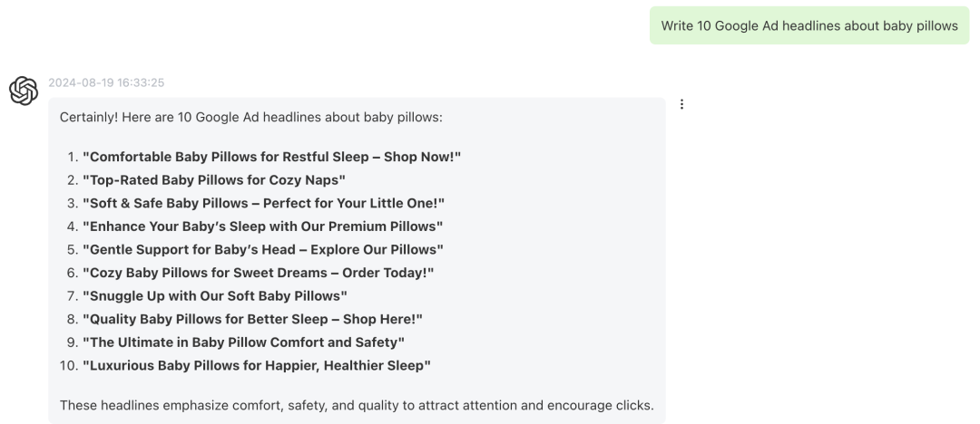Select The Ultimate in Baby Pillow Comfort headline
The height and width of the screenshot is (424, 980).
tap(244, 342)
